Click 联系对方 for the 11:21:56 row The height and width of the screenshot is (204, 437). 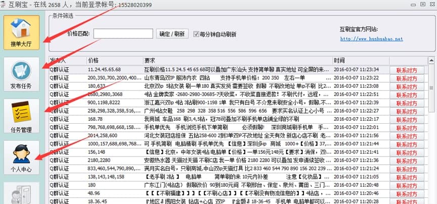tap(407, 136)
